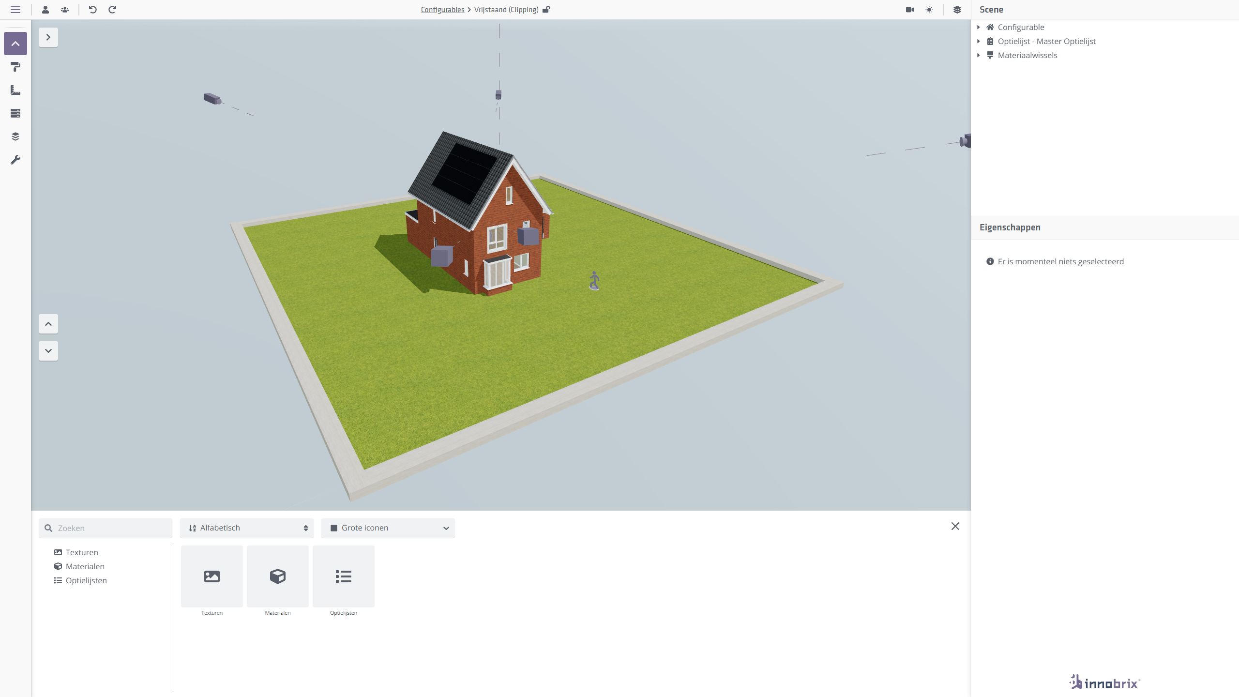The height and width of the screenshot is (697, 1239).
Task: Open the Grote iconen view dropdown
Action: click(x=388, y=528)
